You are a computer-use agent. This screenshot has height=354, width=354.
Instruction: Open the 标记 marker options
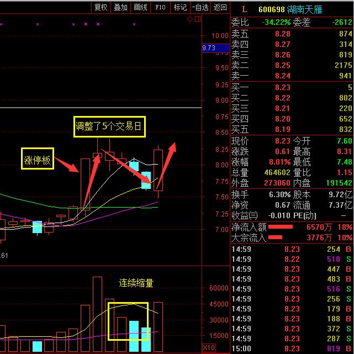click(x=180, y=7)
